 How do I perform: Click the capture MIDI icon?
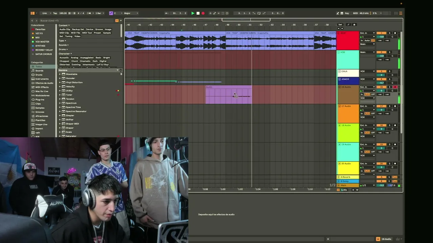click(x=223, y=13)
